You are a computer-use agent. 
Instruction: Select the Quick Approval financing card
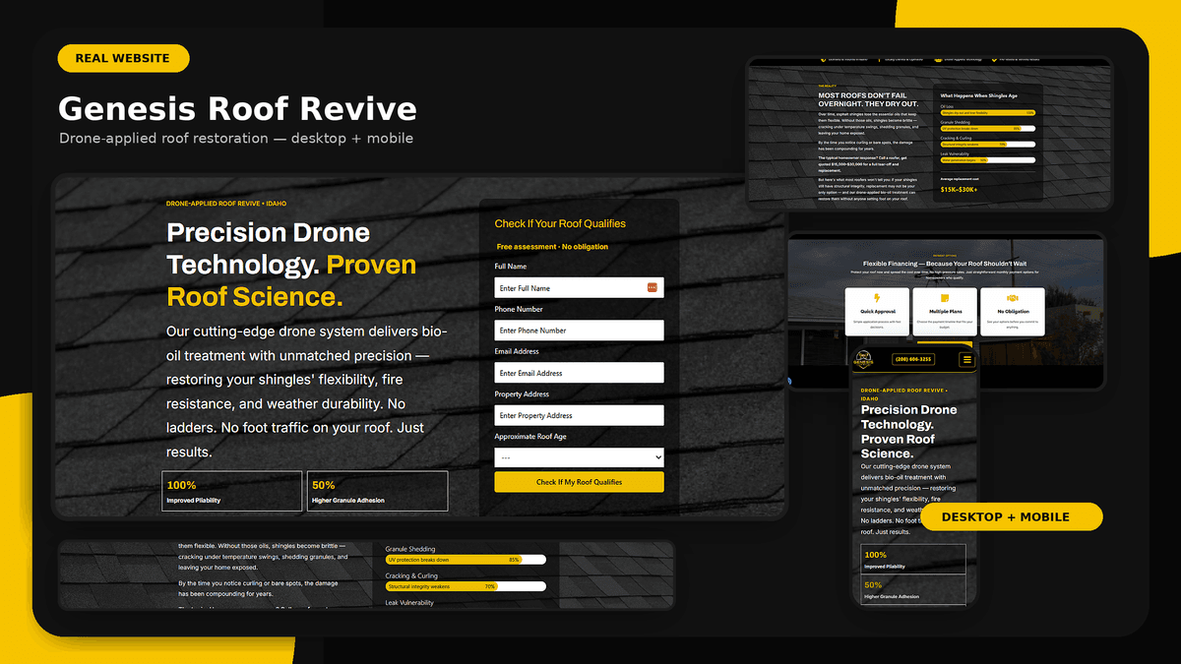(x=877, y=313)
